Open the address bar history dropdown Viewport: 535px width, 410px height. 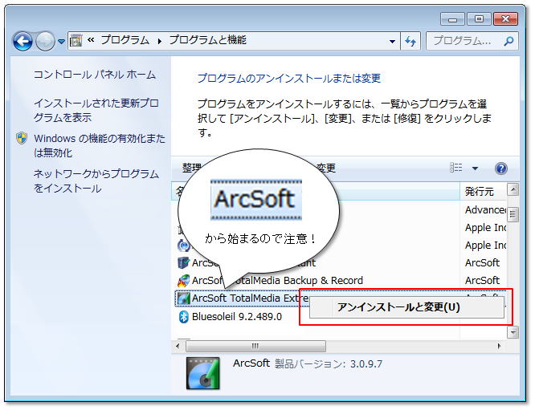(392, 41)
